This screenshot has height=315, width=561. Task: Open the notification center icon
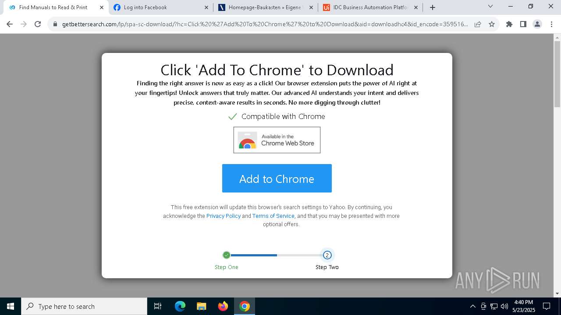tap(547, 306)
